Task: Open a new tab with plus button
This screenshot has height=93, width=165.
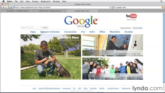Action: click(x=163, y=11)
